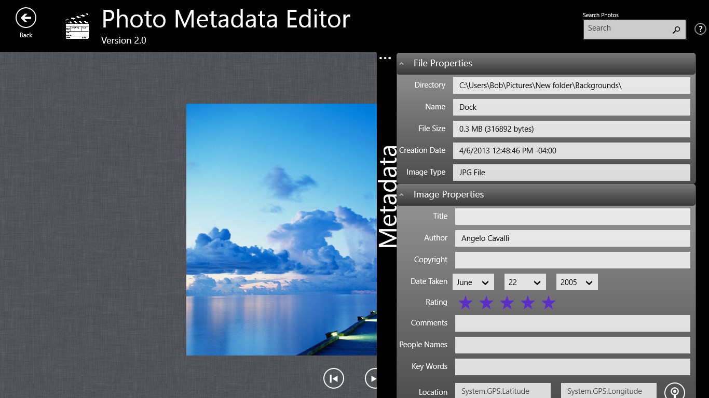This screenshot has width=709, height=398.
Task: Open the Date Taken month dropdown
Action: pyautogui.click(x=473, y=282)
